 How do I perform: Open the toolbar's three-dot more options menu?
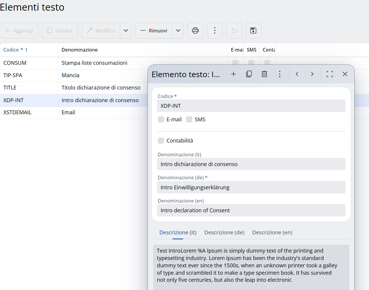pyautogui.click(x=215, y=31)
